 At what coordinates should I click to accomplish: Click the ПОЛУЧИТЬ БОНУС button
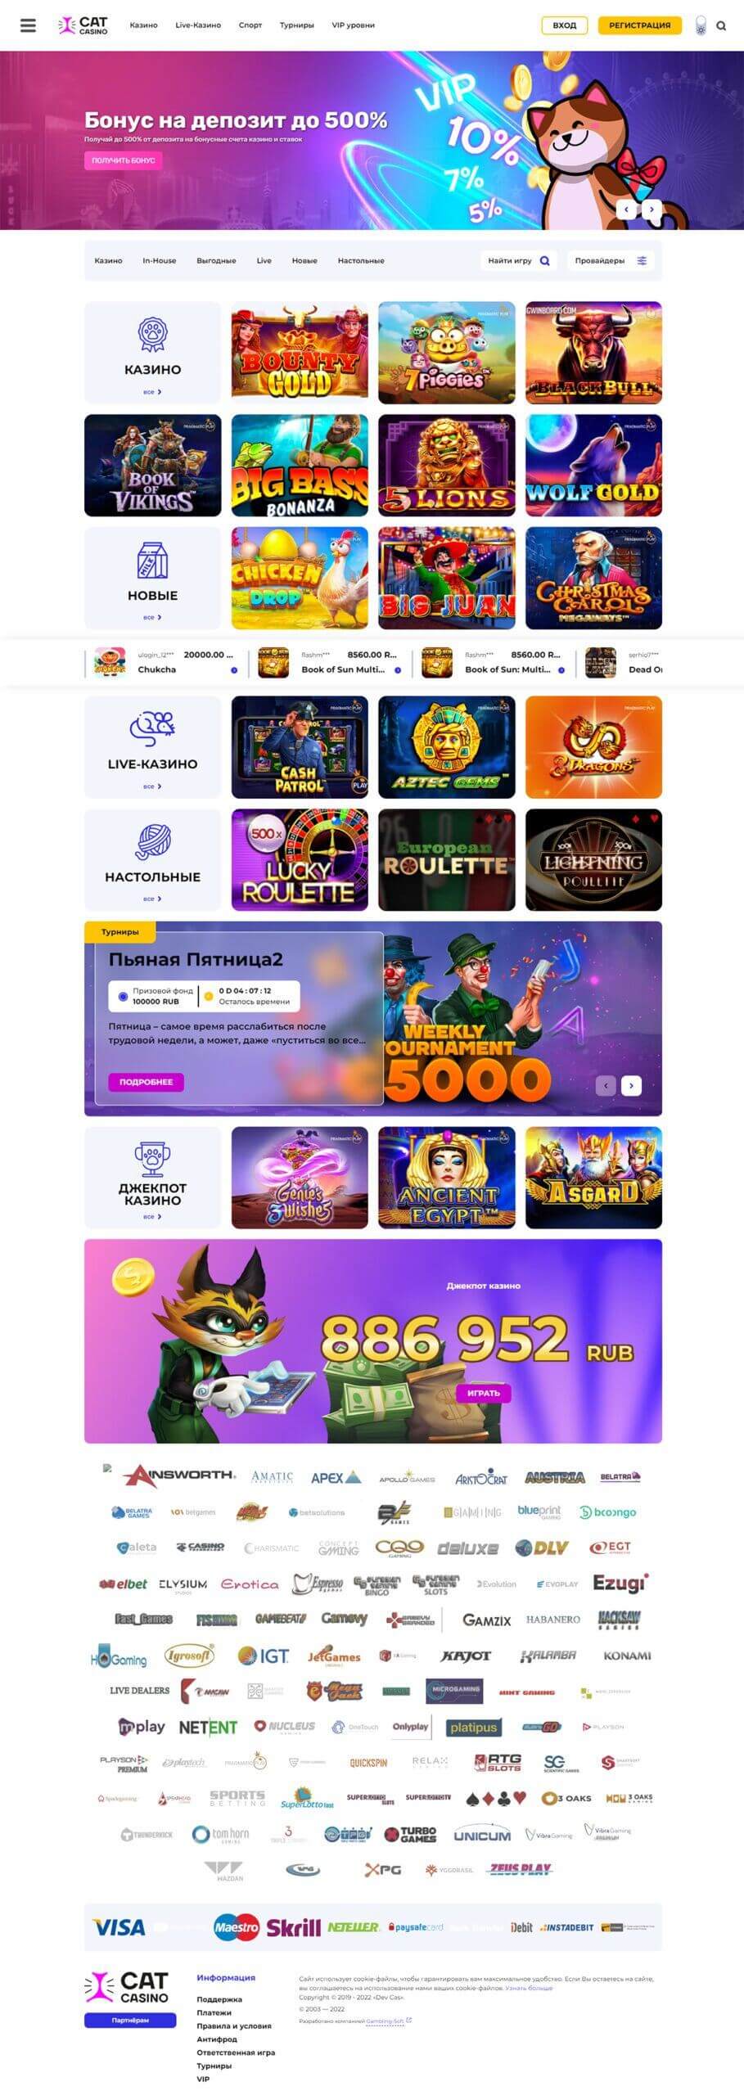pyautogui.click(x=123, y=160)
